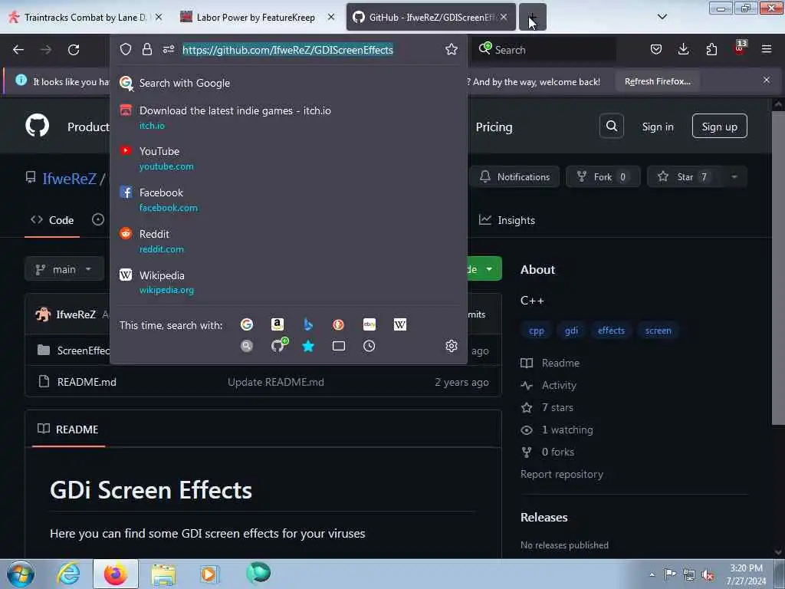Select the README tab heading
785x589 pixels.
point(68,429)
